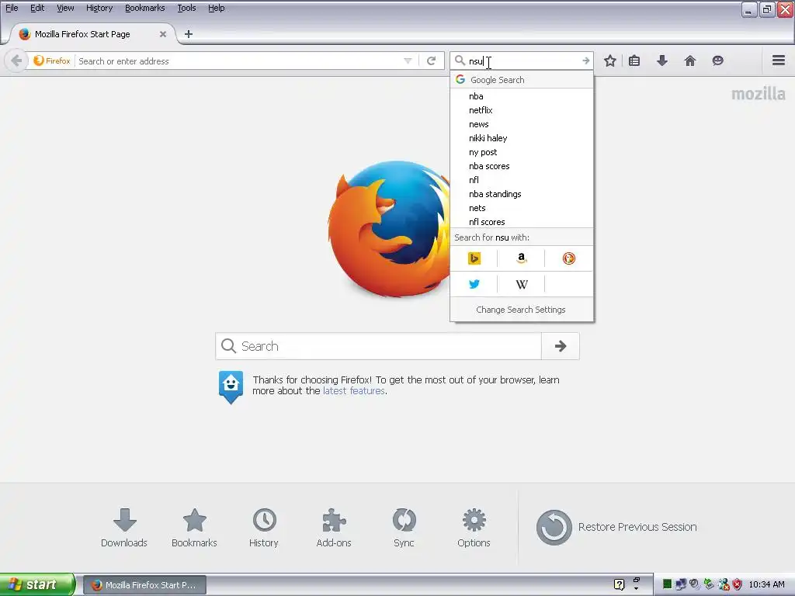795x596 pixels.
Task: Click the Firefox identity icon in address bar
Action: (x=52, y=61)
